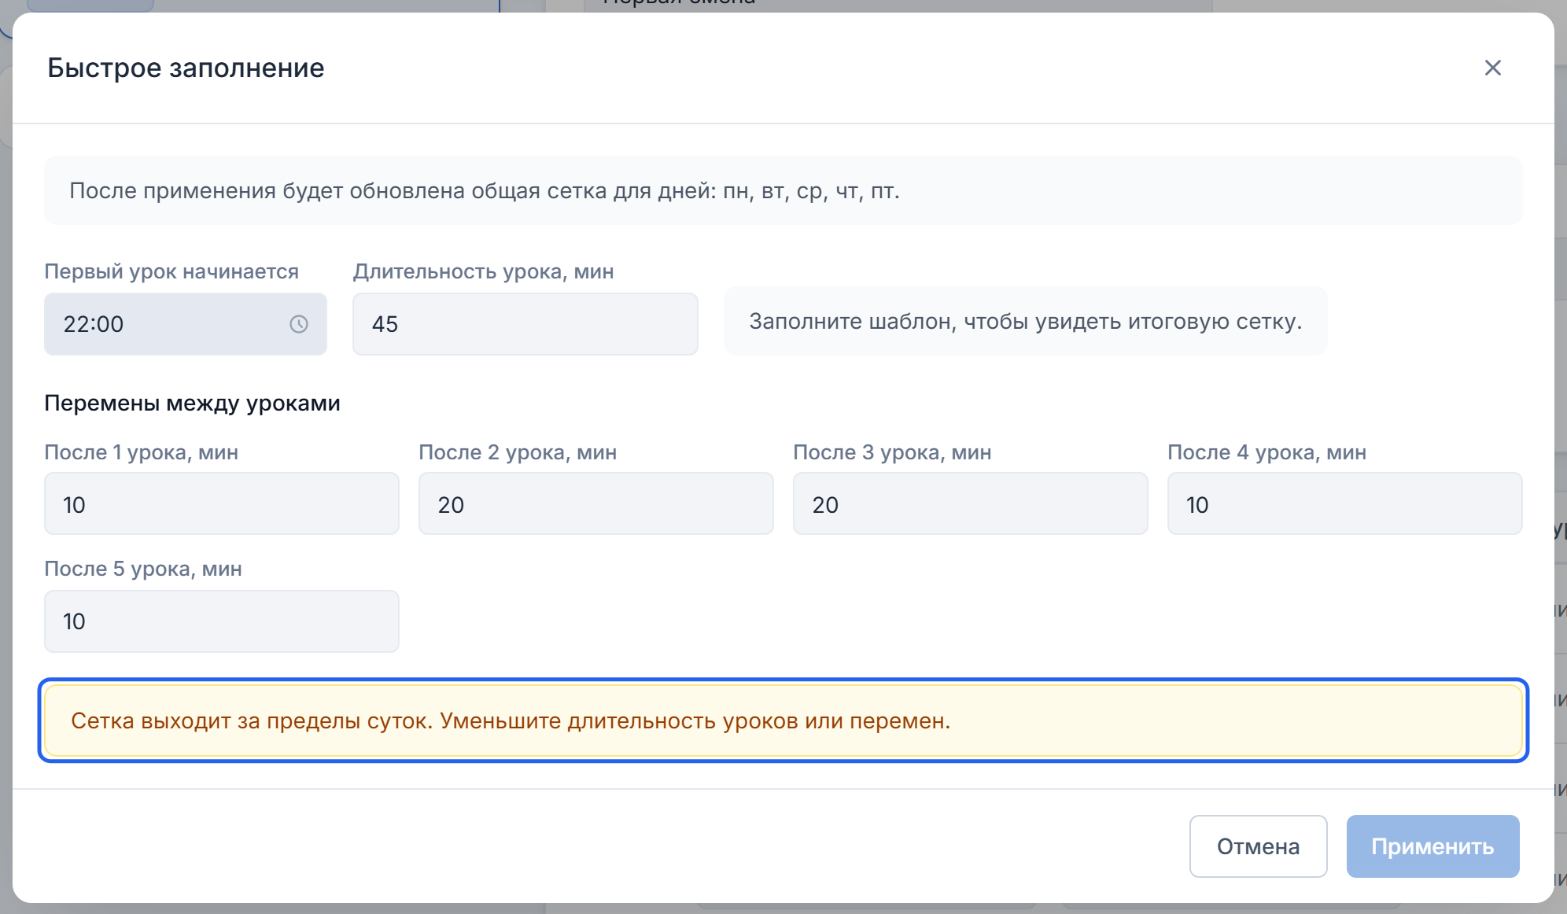Change break after lesson 1 value
The height and width of the screenshot is (914, 1567).
pyautogui.click(x=222, y=503)
